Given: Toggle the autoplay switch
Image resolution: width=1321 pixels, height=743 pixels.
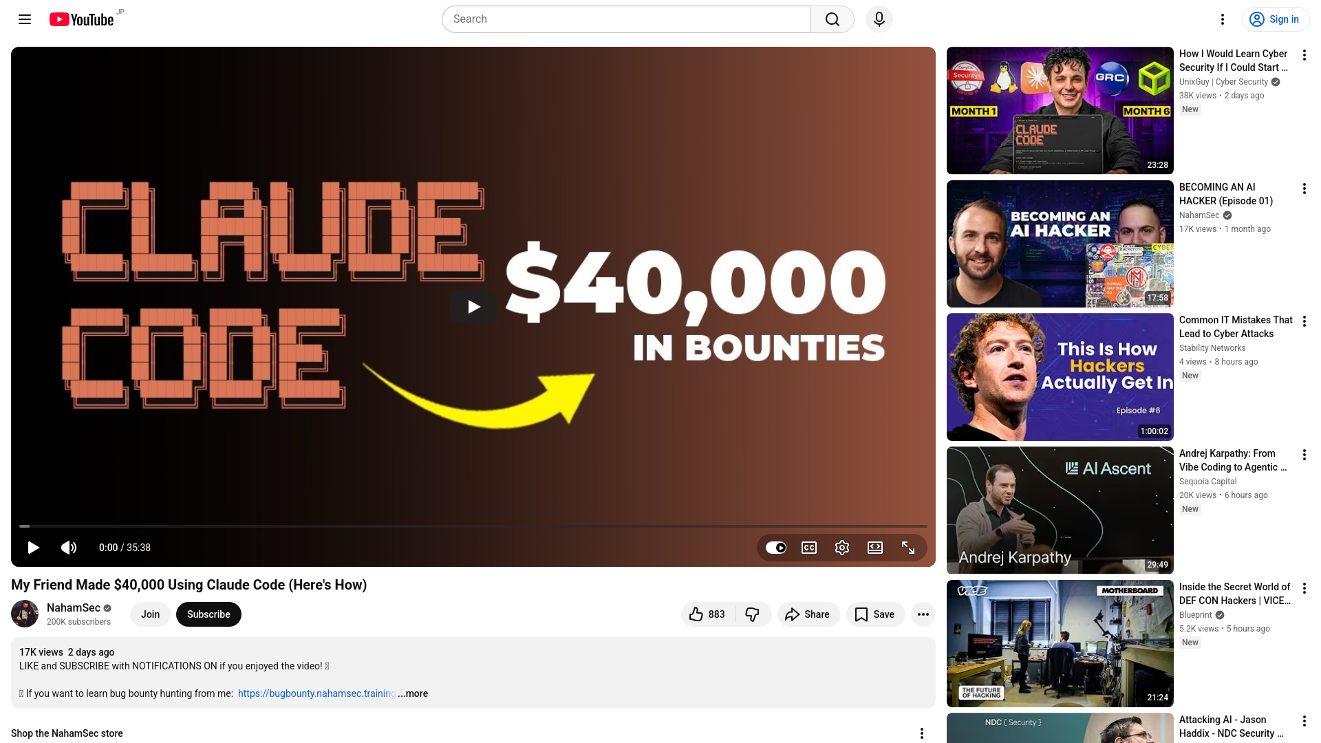Looking at the screenshot, I should [x=776, y=548].
